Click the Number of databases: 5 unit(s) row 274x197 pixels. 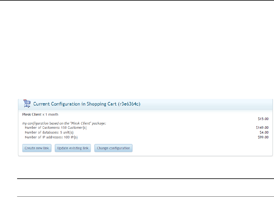[49, 132]
